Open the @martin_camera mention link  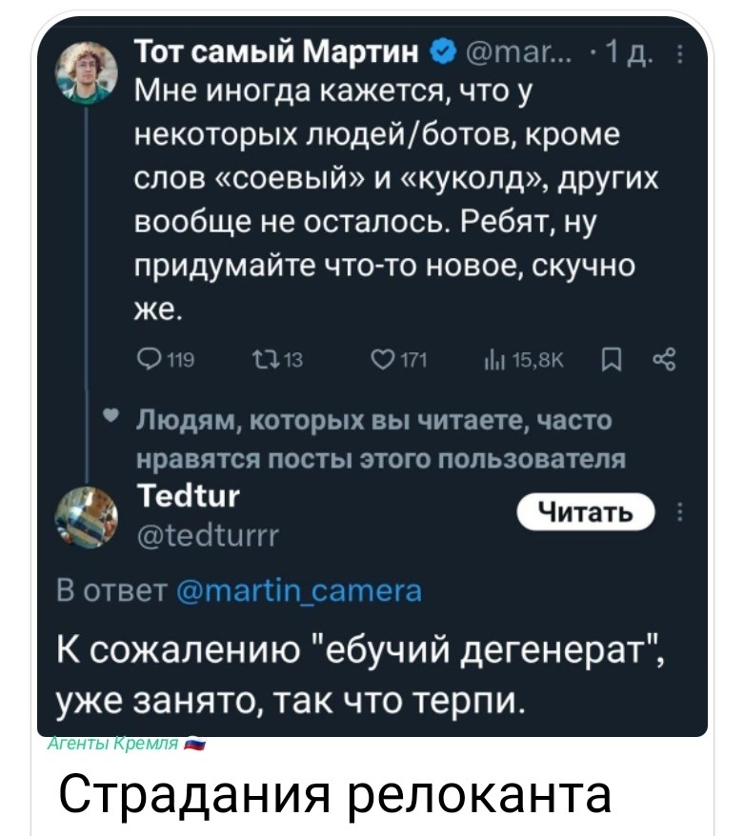pyautogui.click(x=300, y=591)
